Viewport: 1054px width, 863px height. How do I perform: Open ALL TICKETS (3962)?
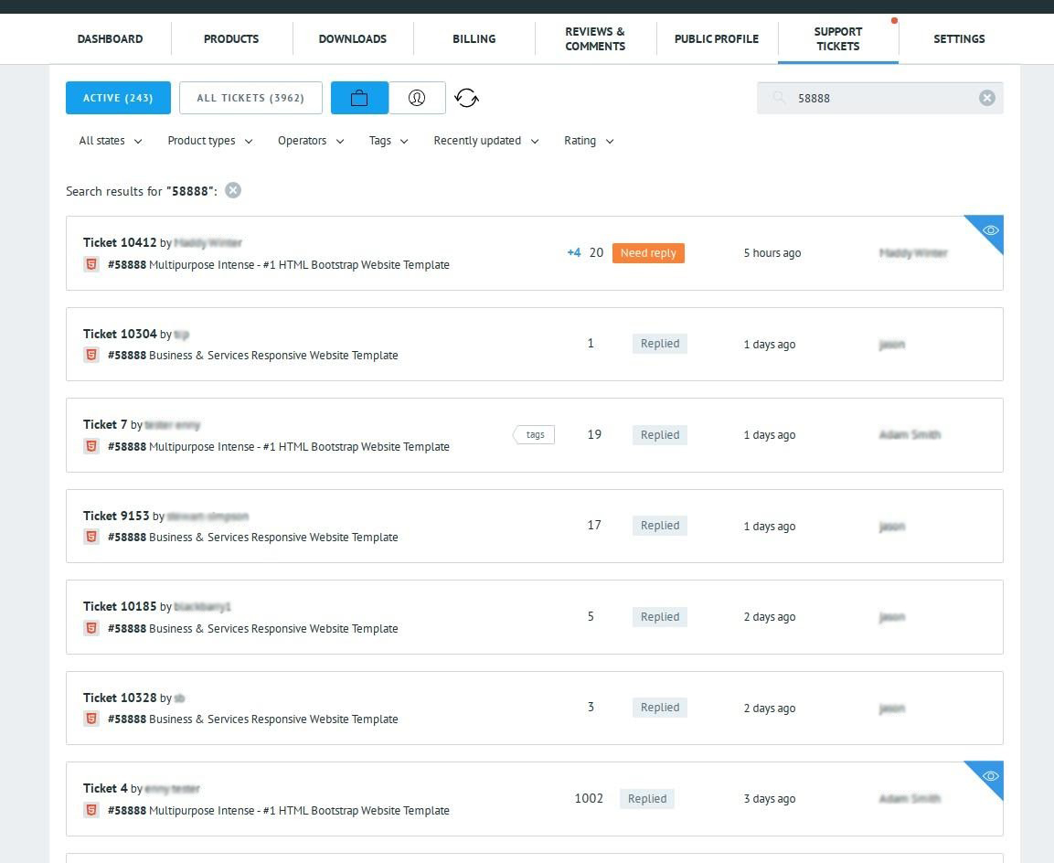pyautogui.click(x=250, y=97)
